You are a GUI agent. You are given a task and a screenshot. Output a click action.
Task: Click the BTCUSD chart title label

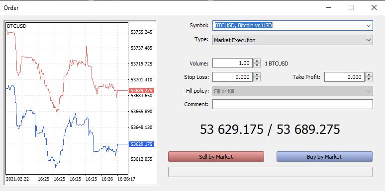(x=17, y=26)
